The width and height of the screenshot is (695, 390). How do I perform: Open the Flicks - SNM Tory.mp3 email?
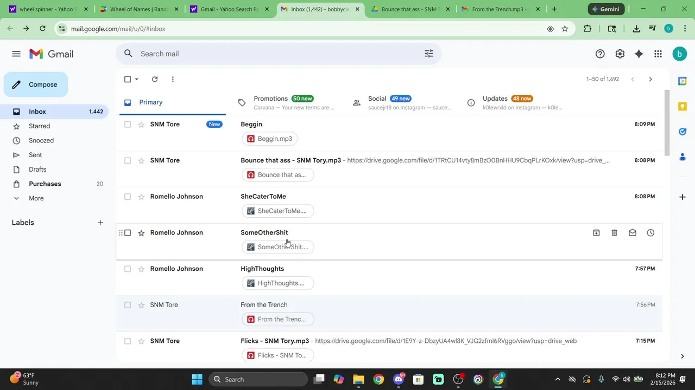click(x=389, y=347)
